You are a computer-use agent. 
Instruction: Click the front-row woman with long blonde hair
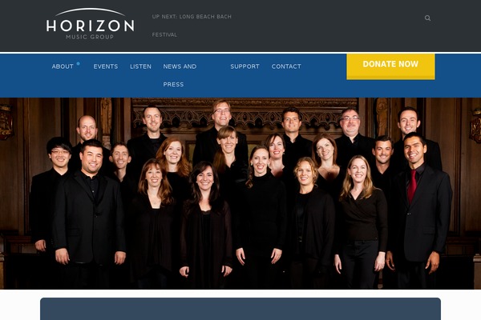(362, 221)
